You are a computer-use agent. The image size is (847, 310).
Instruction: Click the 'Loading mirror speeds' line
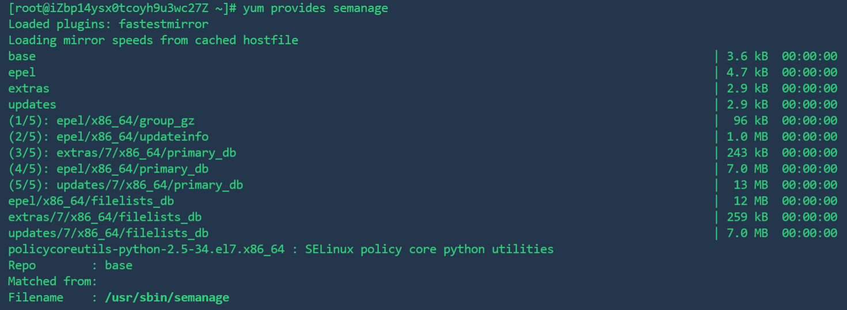(153, 40)
